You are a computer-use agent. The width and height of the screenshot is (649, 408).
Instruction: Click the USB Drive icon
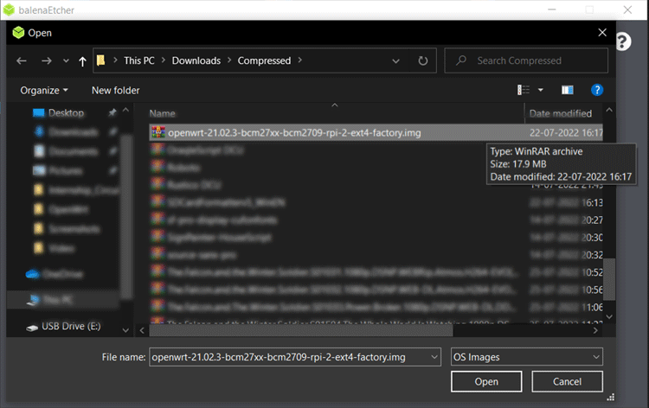coord(32,328)
